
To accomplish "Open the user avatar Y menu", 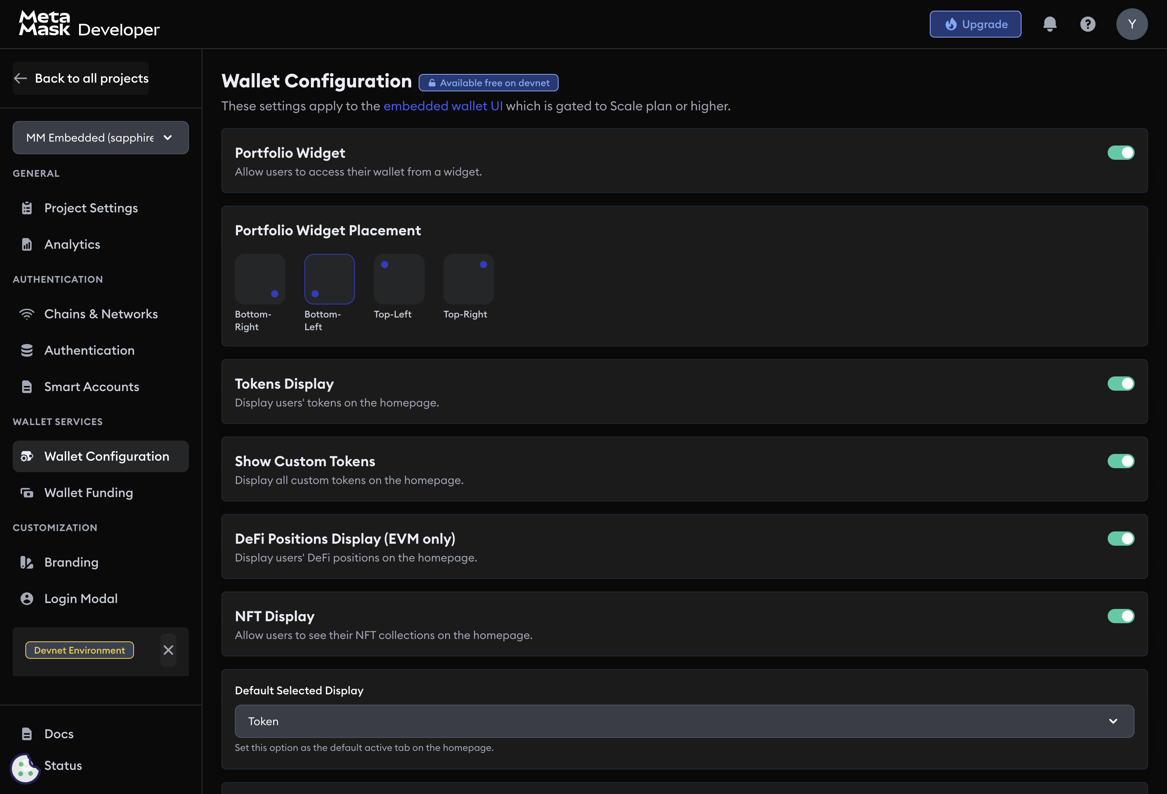I will coord(1132,24).
